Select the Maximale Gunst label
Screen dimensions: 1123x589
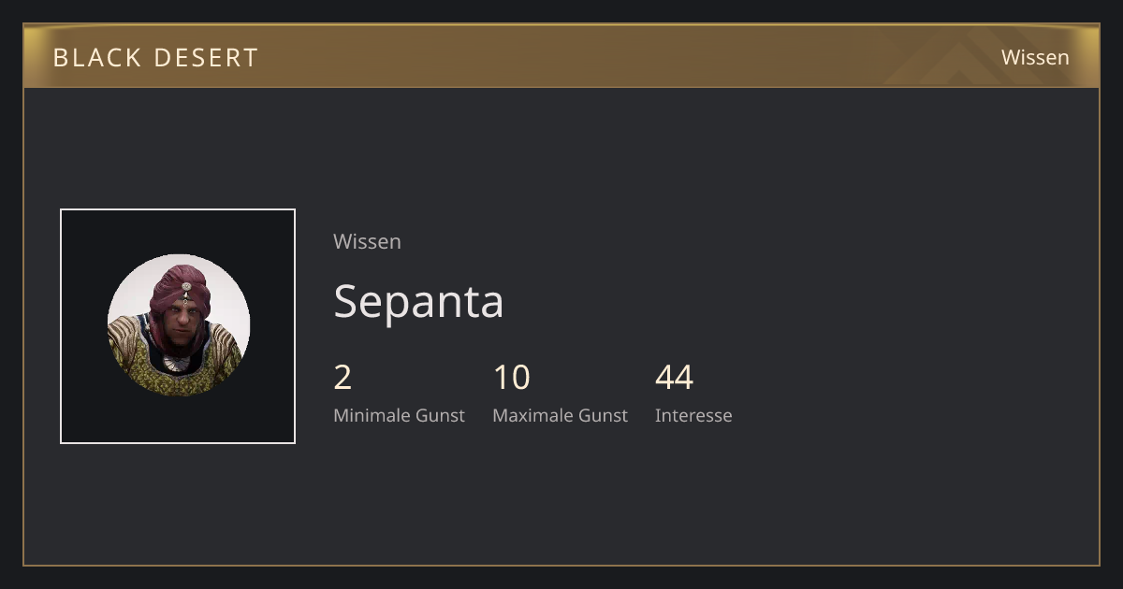tap(560, 415)
